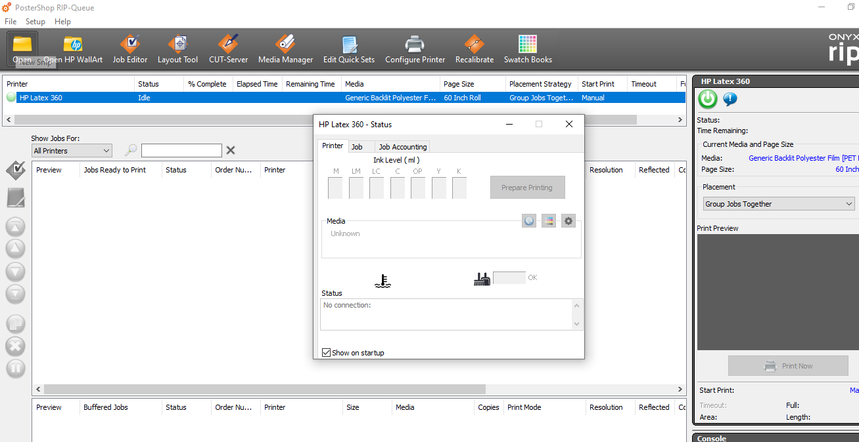Click into the job search input field
Screen dimensions: 859x442
pos(181,150)
